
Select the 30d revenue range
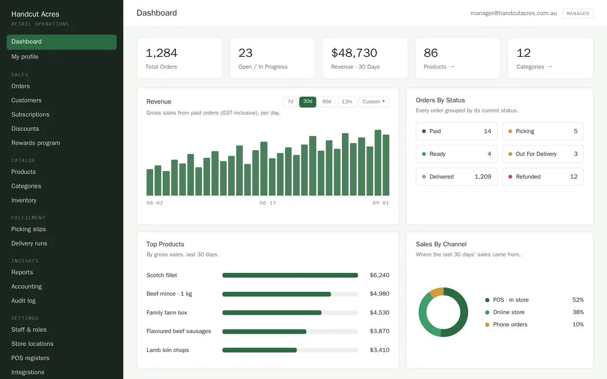click(308, 102)
